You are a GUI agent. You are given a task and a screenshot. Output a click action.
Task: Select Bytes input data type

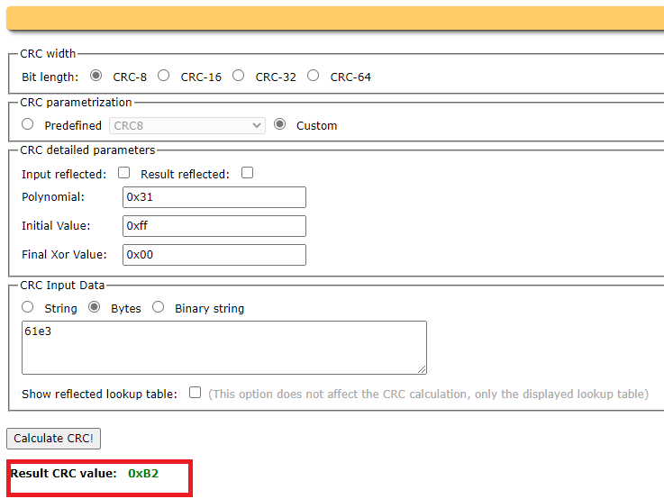[x=94, y=307]
